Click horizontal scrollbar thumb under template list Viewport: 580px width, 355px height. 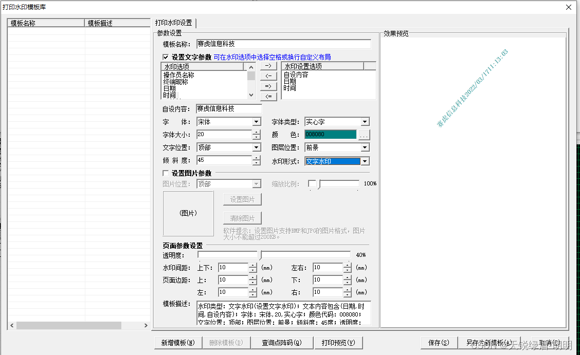click(69, 325)
